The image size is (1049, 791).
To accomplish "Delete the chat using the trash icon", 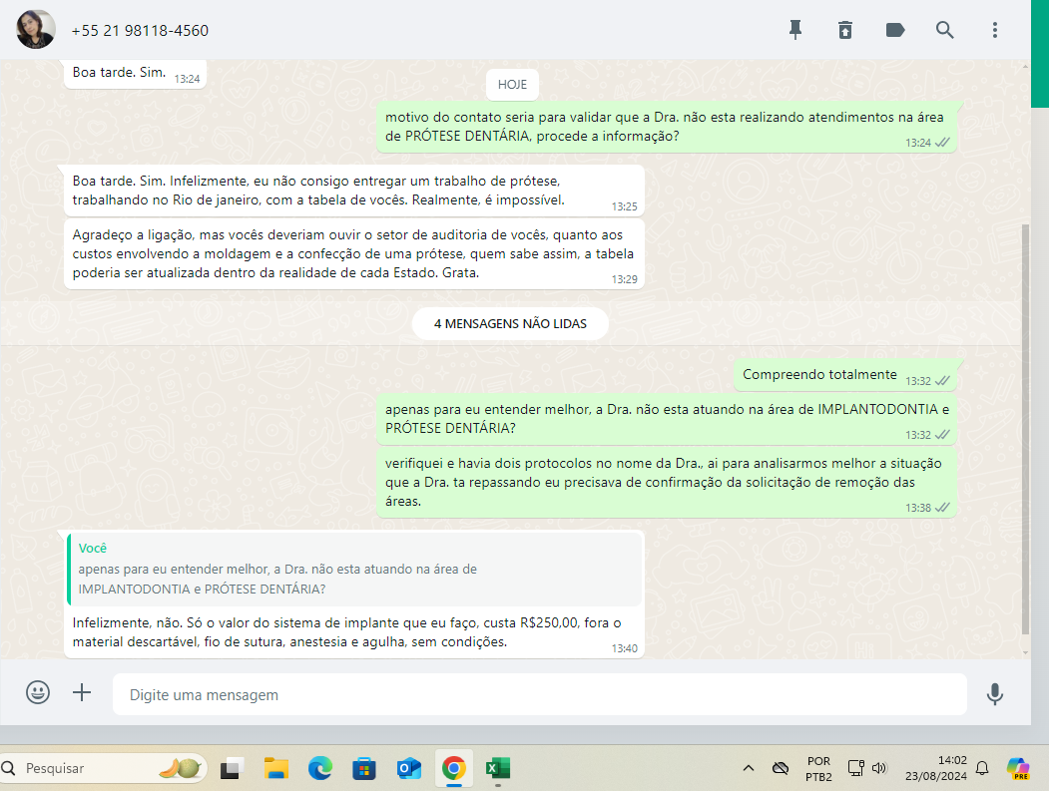I will [x=845, y=30].
